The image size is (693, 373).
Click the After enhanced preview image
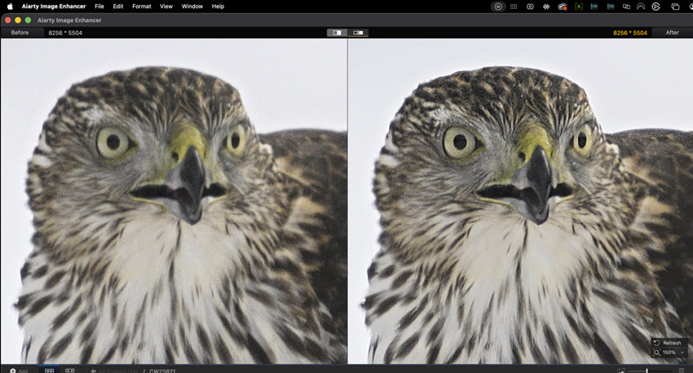click(521, 201)
